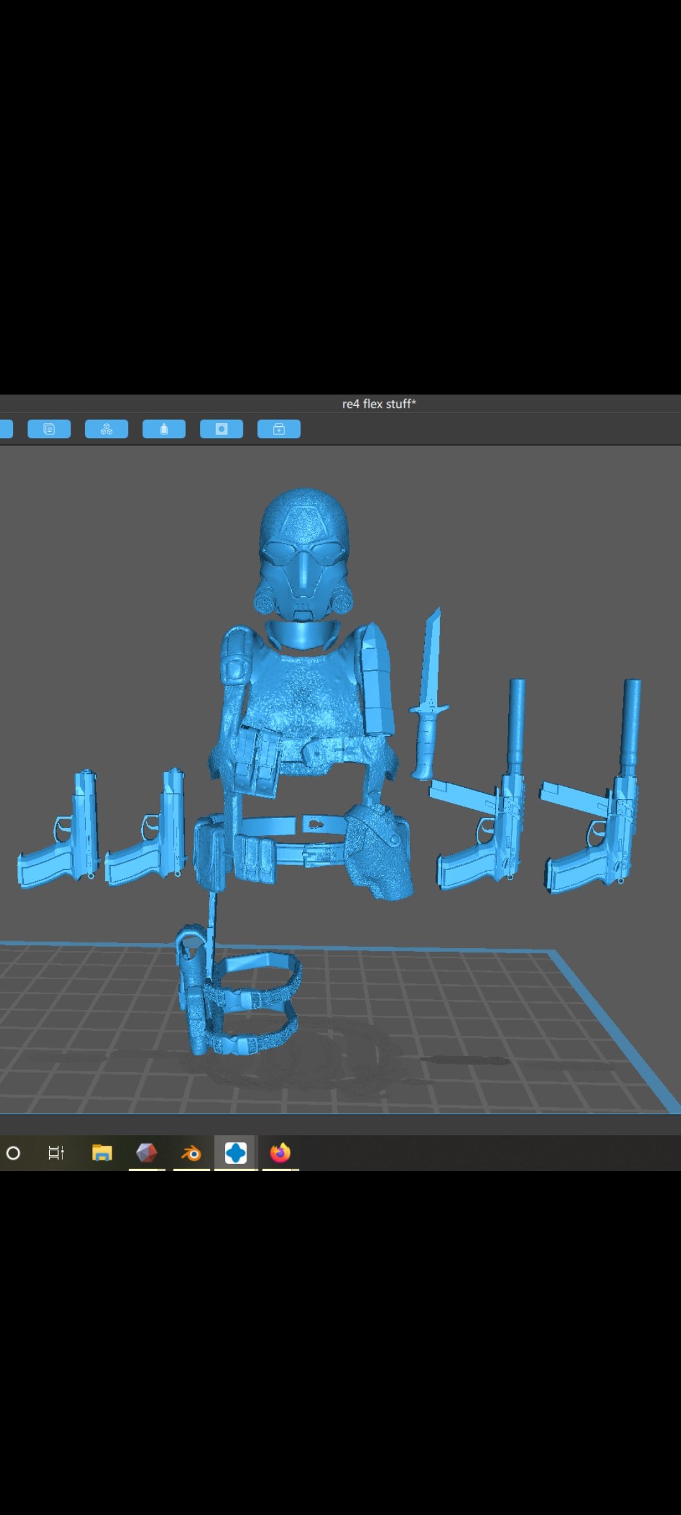Screen dimensions: 681x1515
Task: Select the hip holster on the belt
Action: click(x=378, y=852)
